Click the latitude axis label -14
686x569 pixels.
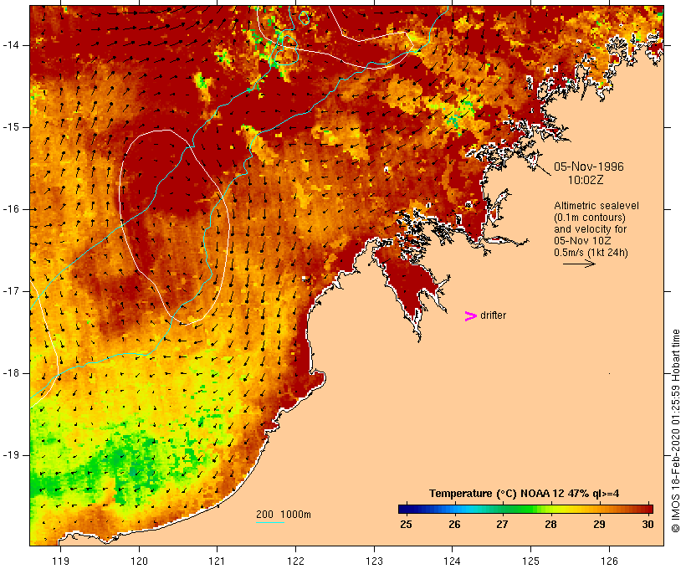pos(11,45)
